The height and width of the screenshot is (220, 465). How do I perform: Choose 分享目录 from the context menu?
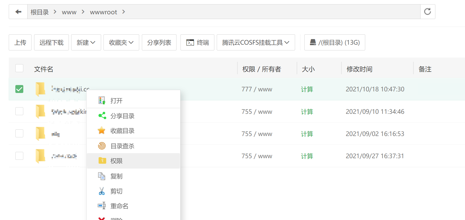pyautogui.click(x=133, y=116)
